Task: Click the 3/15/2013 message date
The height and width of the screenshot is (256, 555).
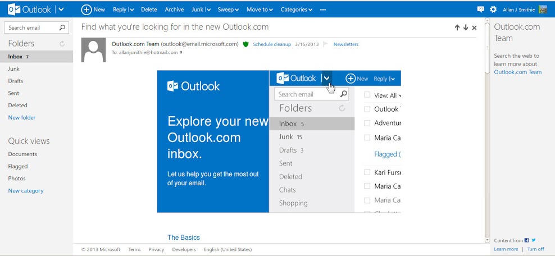Action: pyautogui.click(x=307, y=44)
